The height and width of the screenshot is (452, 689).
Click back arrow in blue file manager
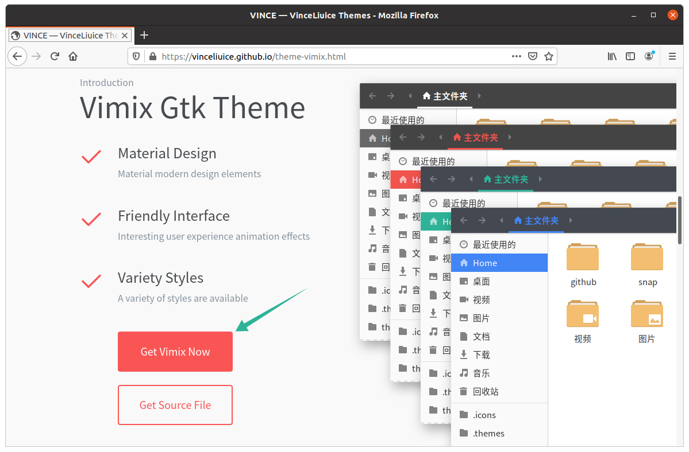coord(464,220)
